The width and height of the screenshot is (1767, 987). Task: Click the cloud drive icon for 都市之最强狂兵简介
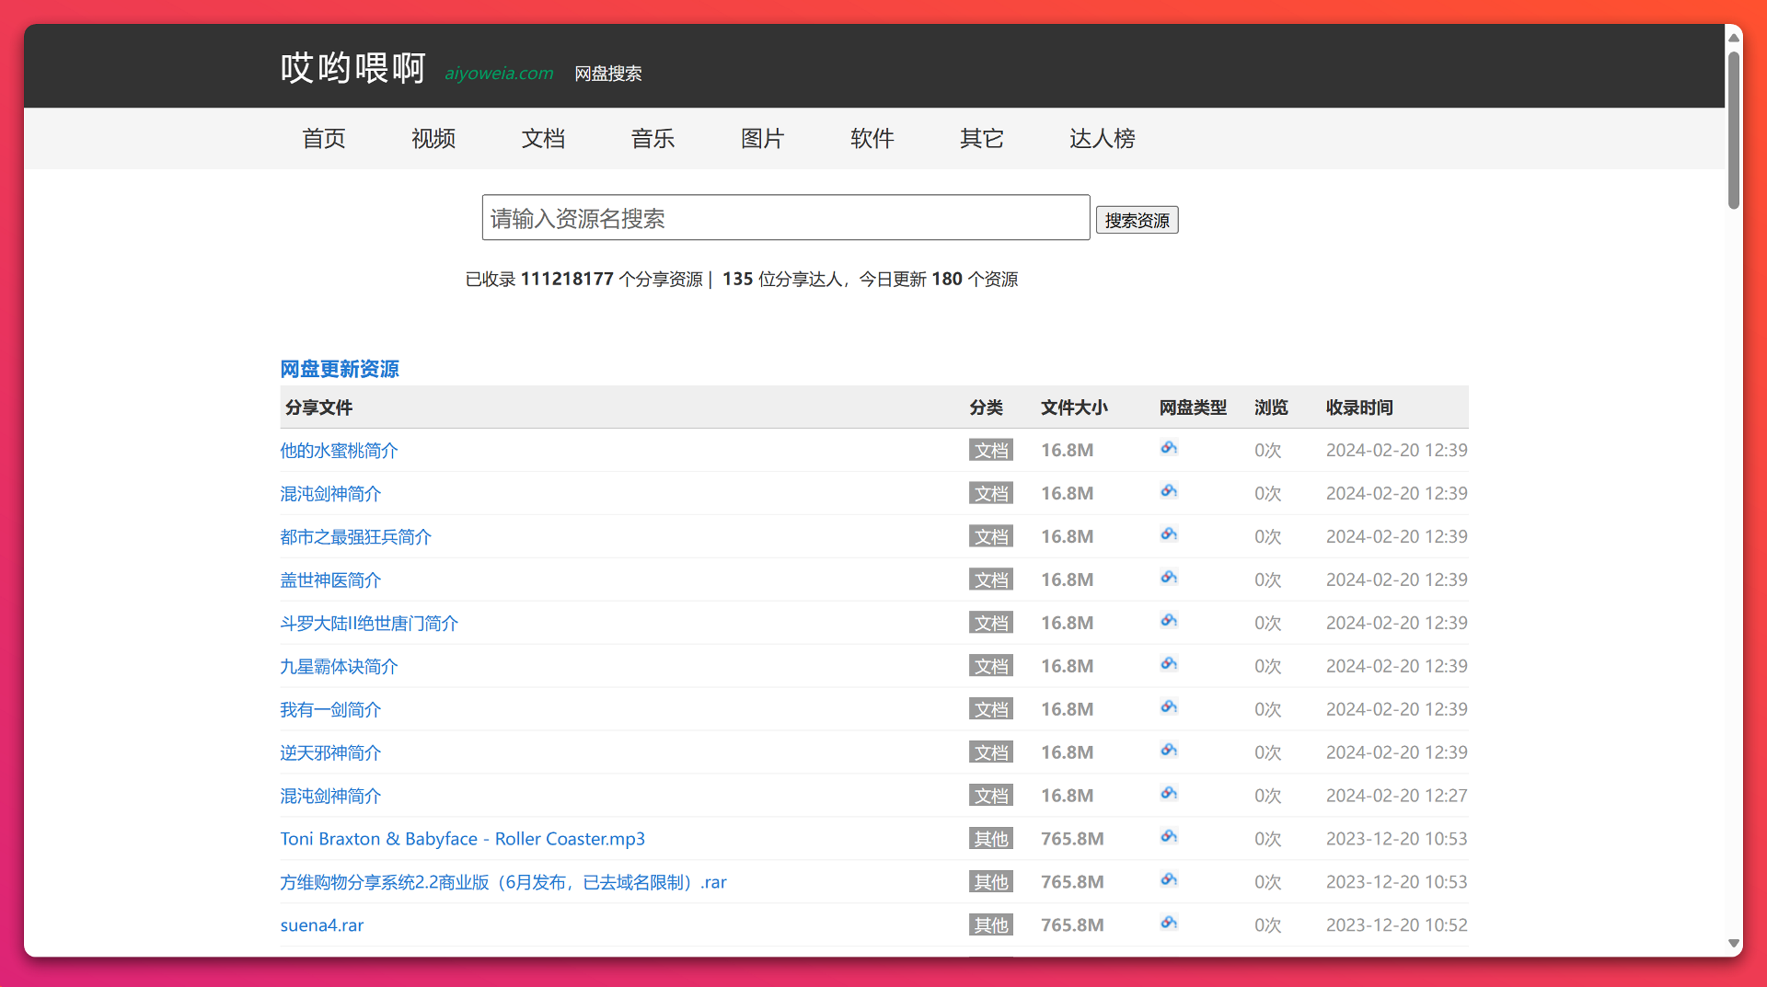click(x=1169, y=534)
